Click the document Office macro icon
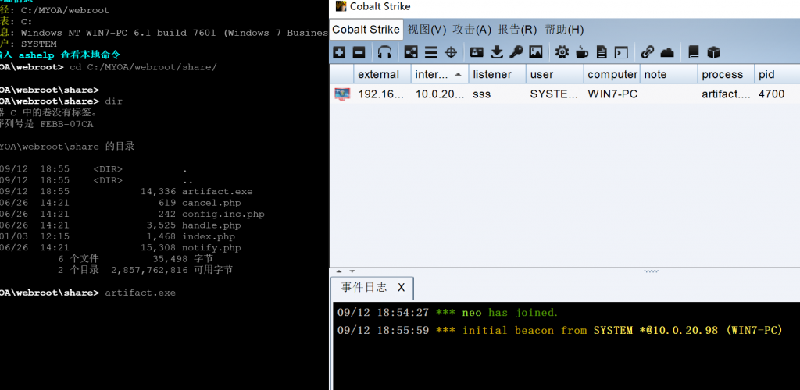 [x=602, y=52]
